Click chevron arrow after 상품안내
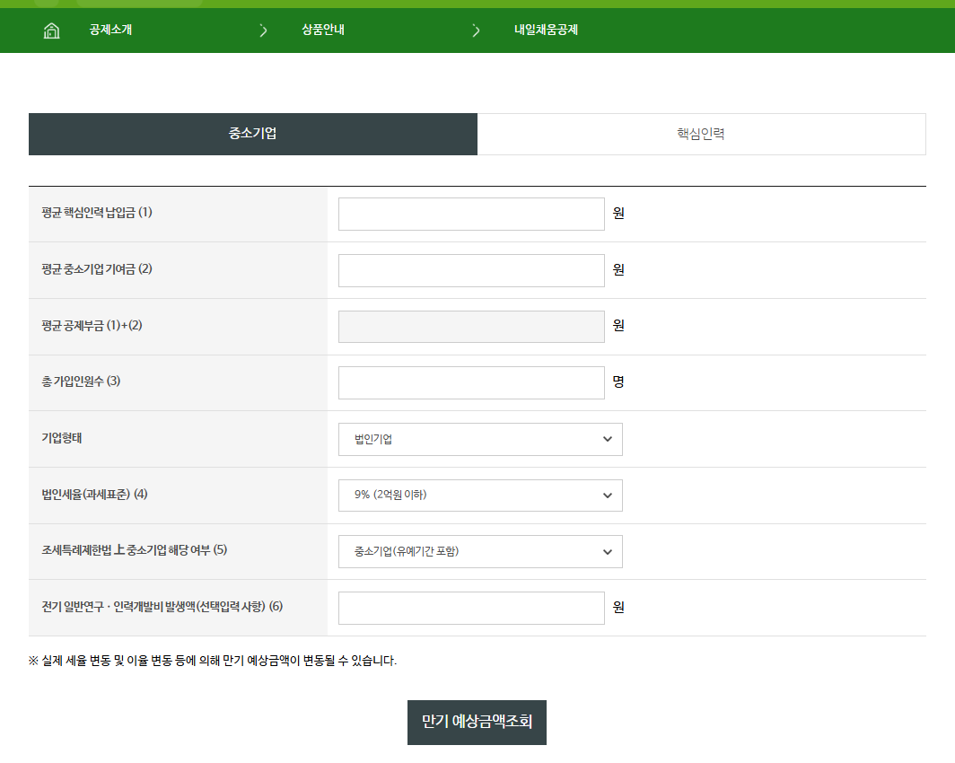The height and width of the screenshot is (763, 955). (x=476, y=30)
